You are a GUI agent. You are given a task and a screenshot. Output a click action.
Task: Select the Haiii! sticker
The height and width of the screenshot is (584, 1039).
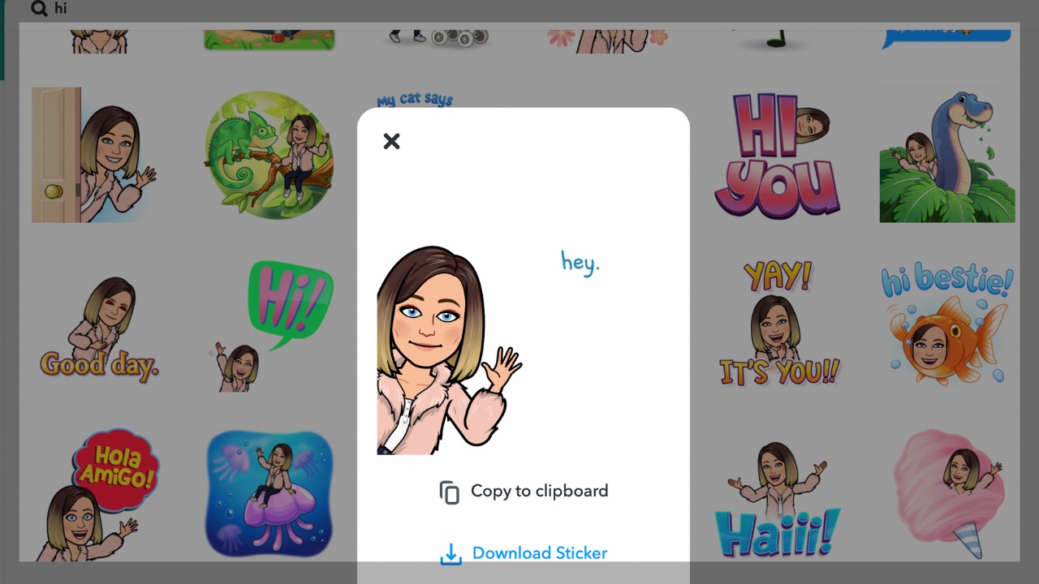777,500
